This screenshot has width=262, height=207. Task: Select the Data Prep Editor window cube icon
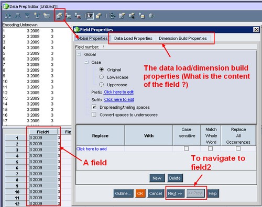[6, 7]
